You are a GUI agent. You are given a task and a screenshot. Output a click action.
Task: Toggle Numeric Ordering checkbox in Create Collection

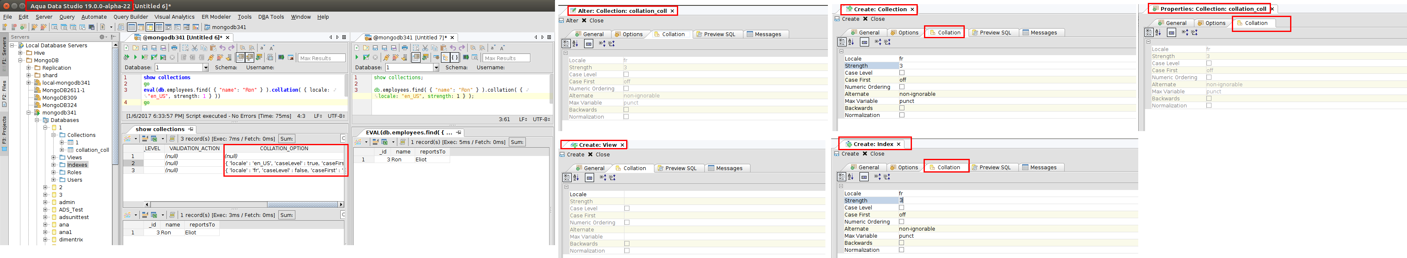pyautogui.click(x=902, y=87)
